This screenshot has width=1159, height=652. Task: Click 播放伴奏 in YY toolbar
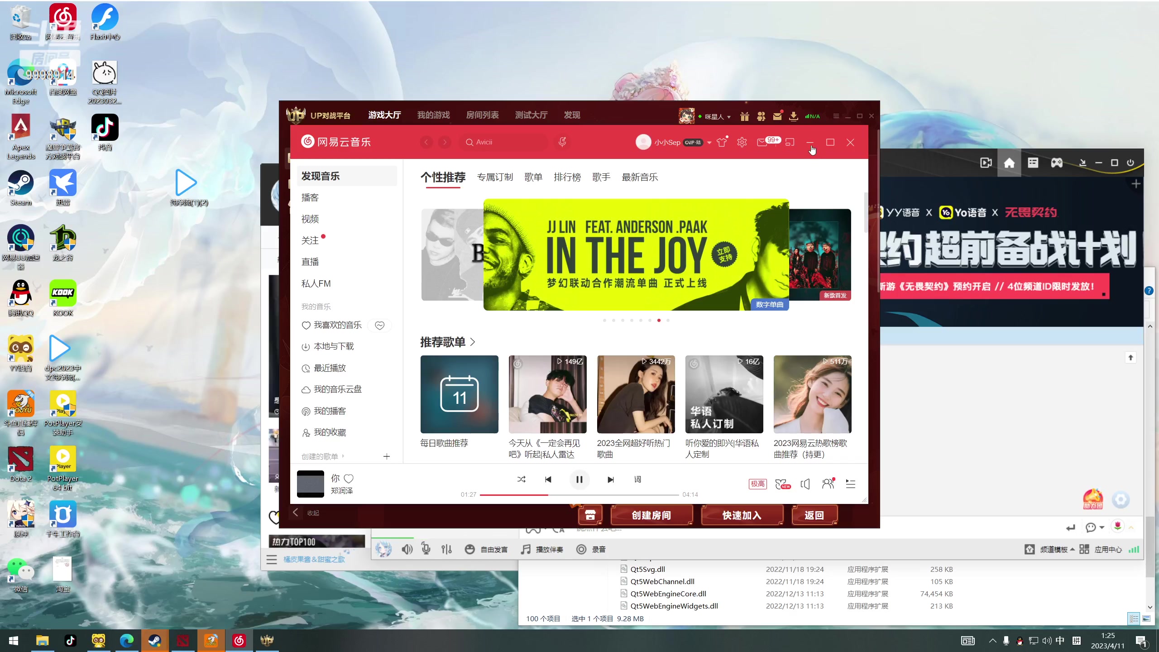[542, 549]
